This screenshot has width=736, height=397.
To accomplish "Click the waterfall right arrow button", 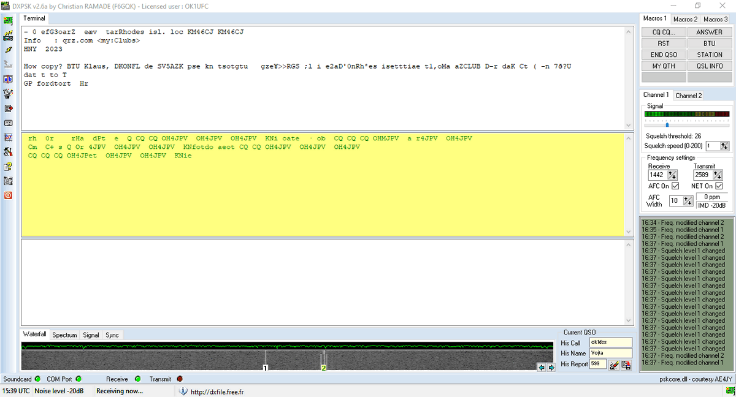I will coord(551,368).
